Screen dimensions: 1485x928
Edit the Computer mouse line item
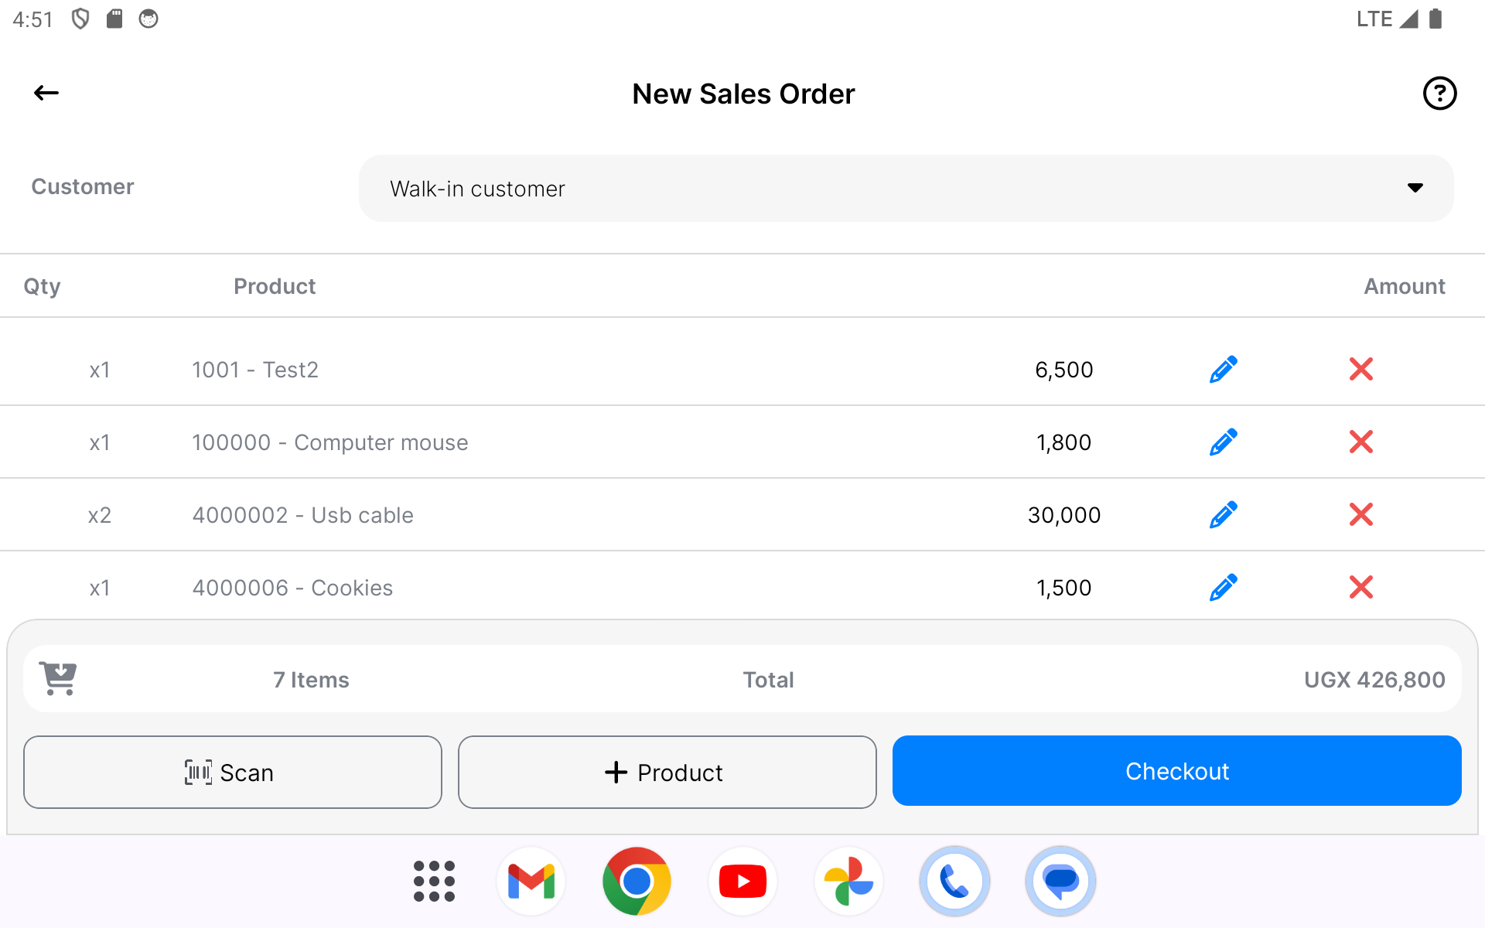pyautogui.click(x=1223, y=442)
